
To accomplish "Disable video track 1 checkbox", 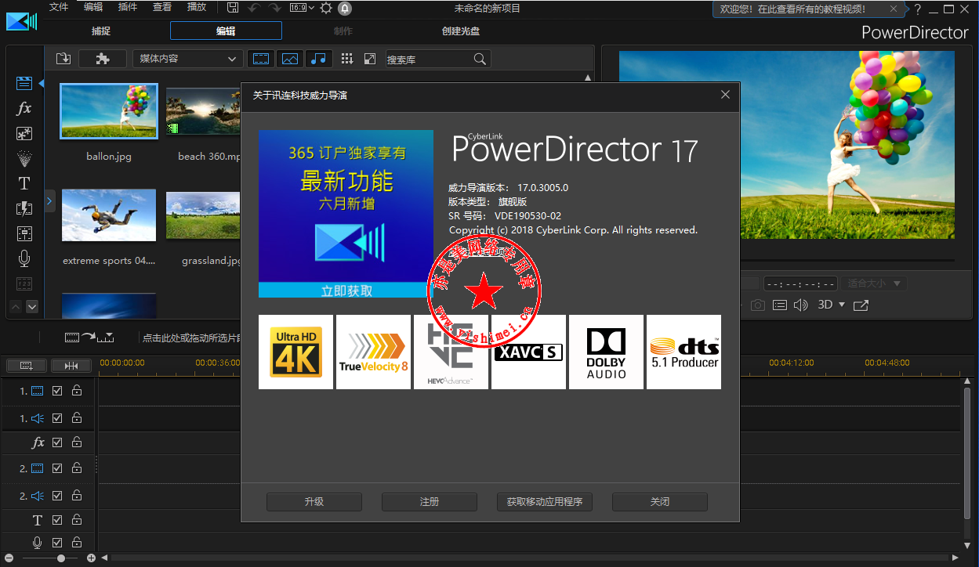I will [57, 390].
